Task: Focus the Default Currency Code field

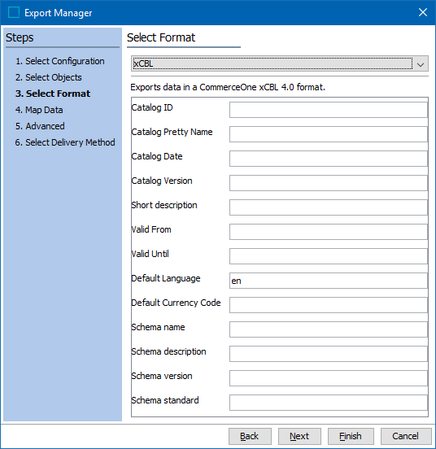Action: (x=329, y=305)
